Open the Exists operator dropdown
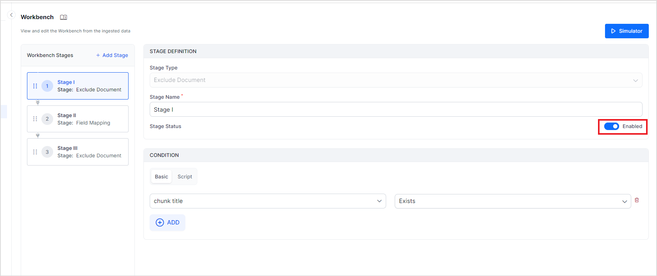Viewport: 657px width, 276px height. point(512,201)
